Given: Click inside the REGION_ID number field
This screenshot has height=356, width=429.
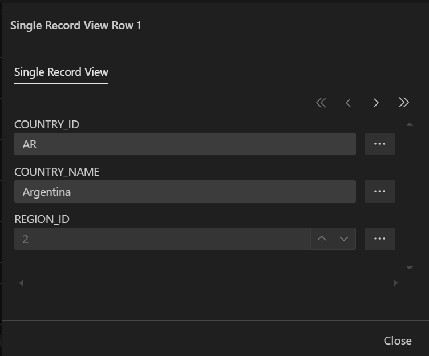Looking at the screenshot, I should tap(162, 239).
